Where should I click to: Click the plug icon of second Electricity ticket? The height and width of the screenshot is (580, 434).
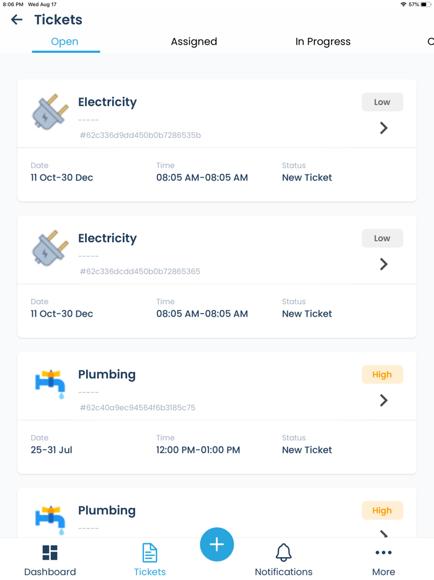pyautogui.click(x=50, y=248)
